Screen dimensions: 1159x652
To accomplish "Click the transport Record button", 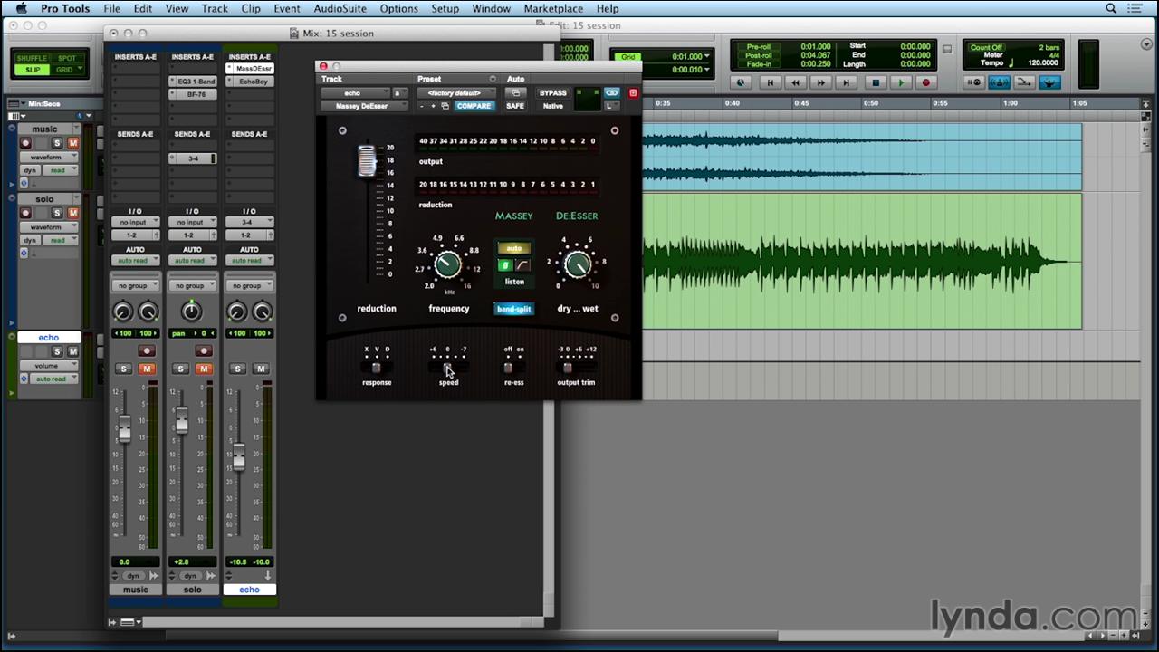I will [925, 82].
